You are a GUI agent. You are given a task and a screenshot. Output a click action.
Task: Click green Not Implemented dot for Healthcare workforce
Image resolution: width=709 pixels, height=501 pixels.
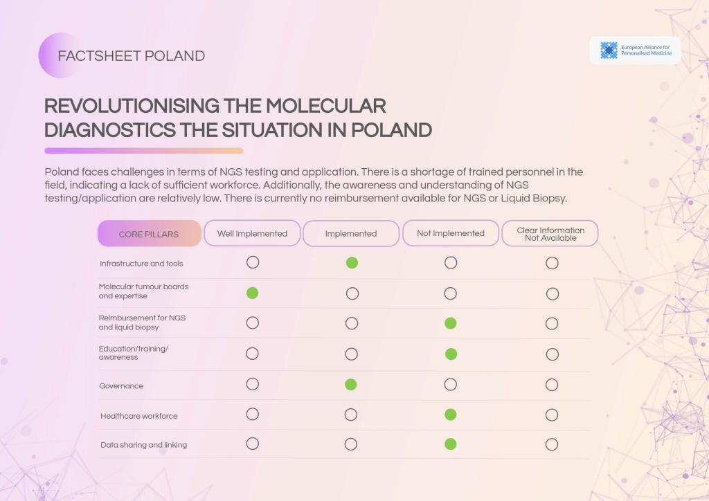pos(451,415)
